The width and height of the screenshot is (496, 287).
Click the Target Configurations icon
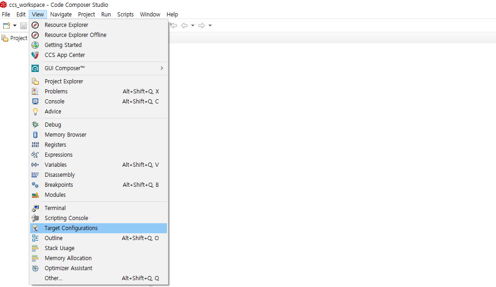click(x=35, y=228)
